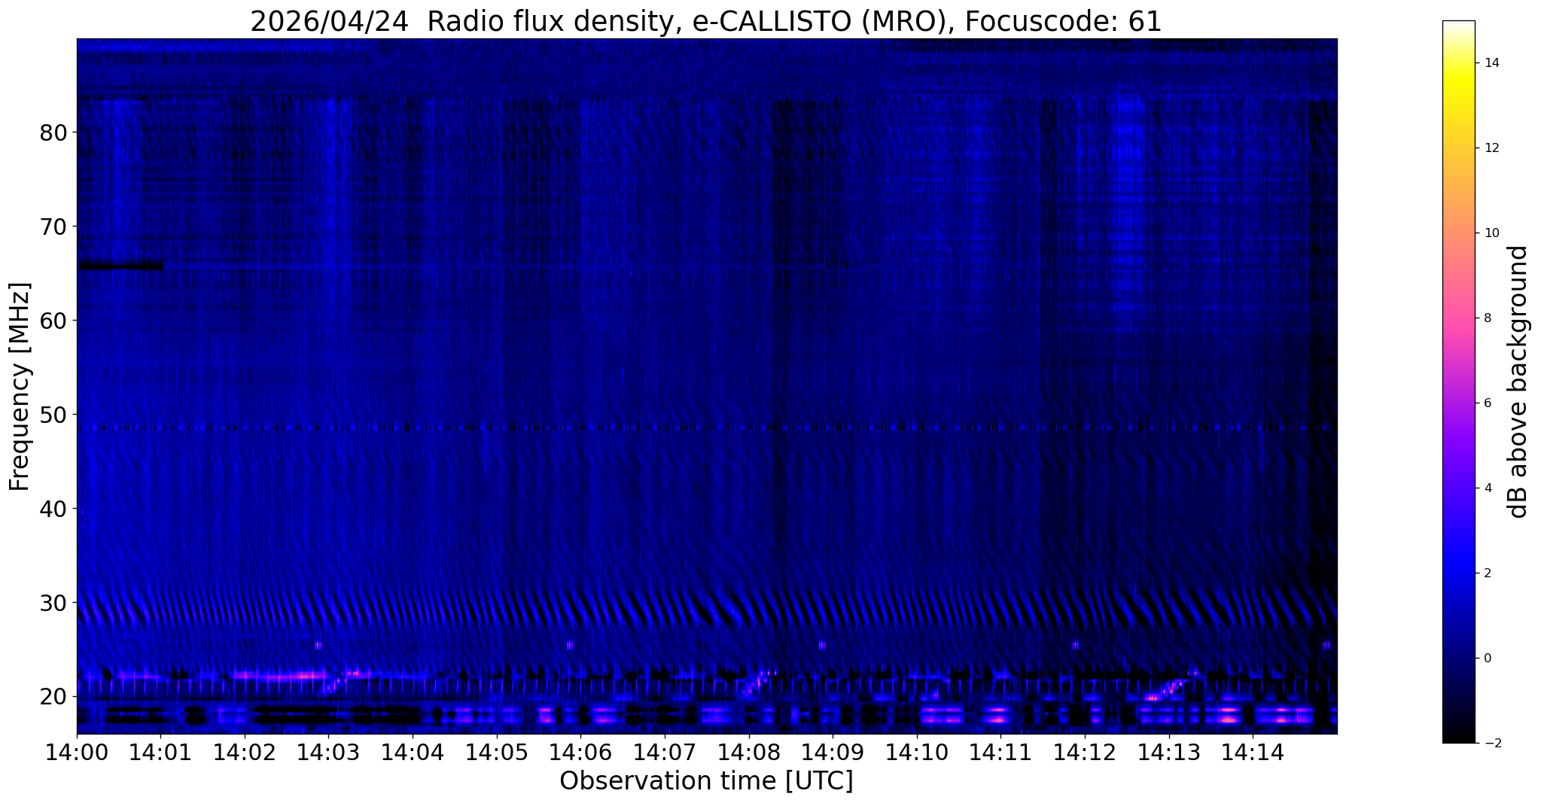Click the bright spot at 25 MHz near 14:03

[x=318, y=645]
